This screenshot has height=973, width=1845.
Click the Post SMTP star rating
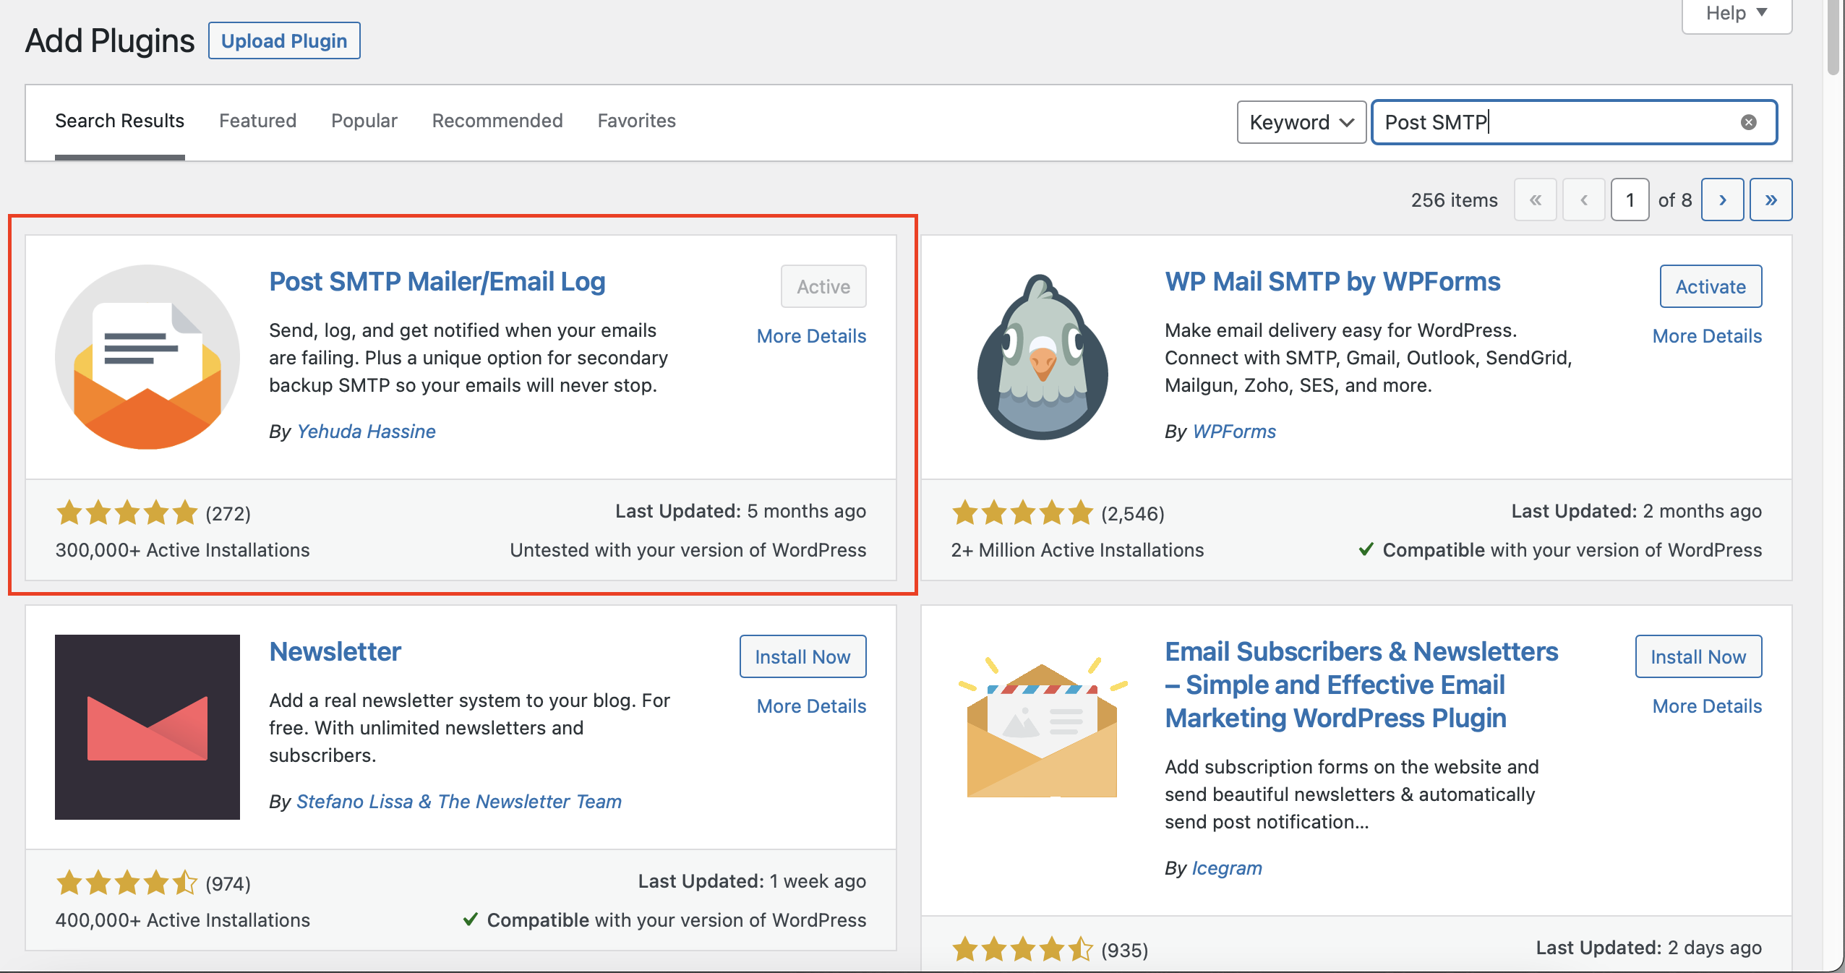(x=127, y=513)
